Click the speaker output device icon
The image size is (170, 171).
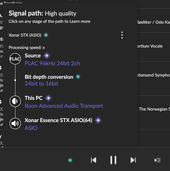[15, 123]
